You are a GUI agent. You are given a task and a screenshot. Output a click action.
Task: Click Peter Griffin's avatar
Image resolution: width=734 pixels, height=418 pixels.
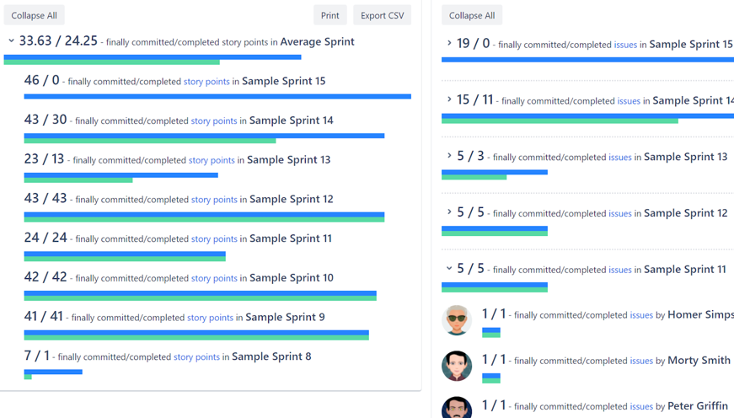pyautogui.click(x=456, y=408)
